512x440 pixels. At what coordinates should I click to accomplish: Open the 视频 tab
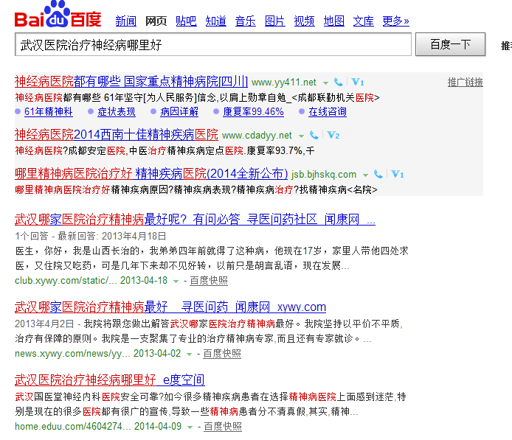coord(305,21)
